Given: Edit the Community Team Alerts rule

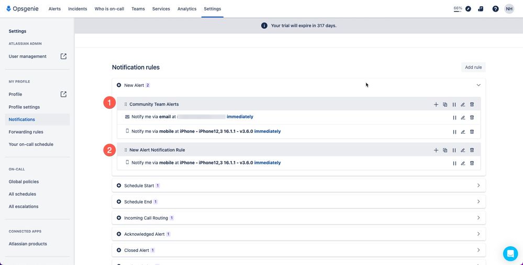Looking at the screenshot, I should coord(463,105).
